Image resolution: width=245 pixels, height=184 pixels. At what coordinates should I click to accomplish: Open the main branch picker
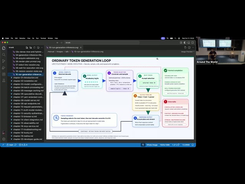(10, 145)
